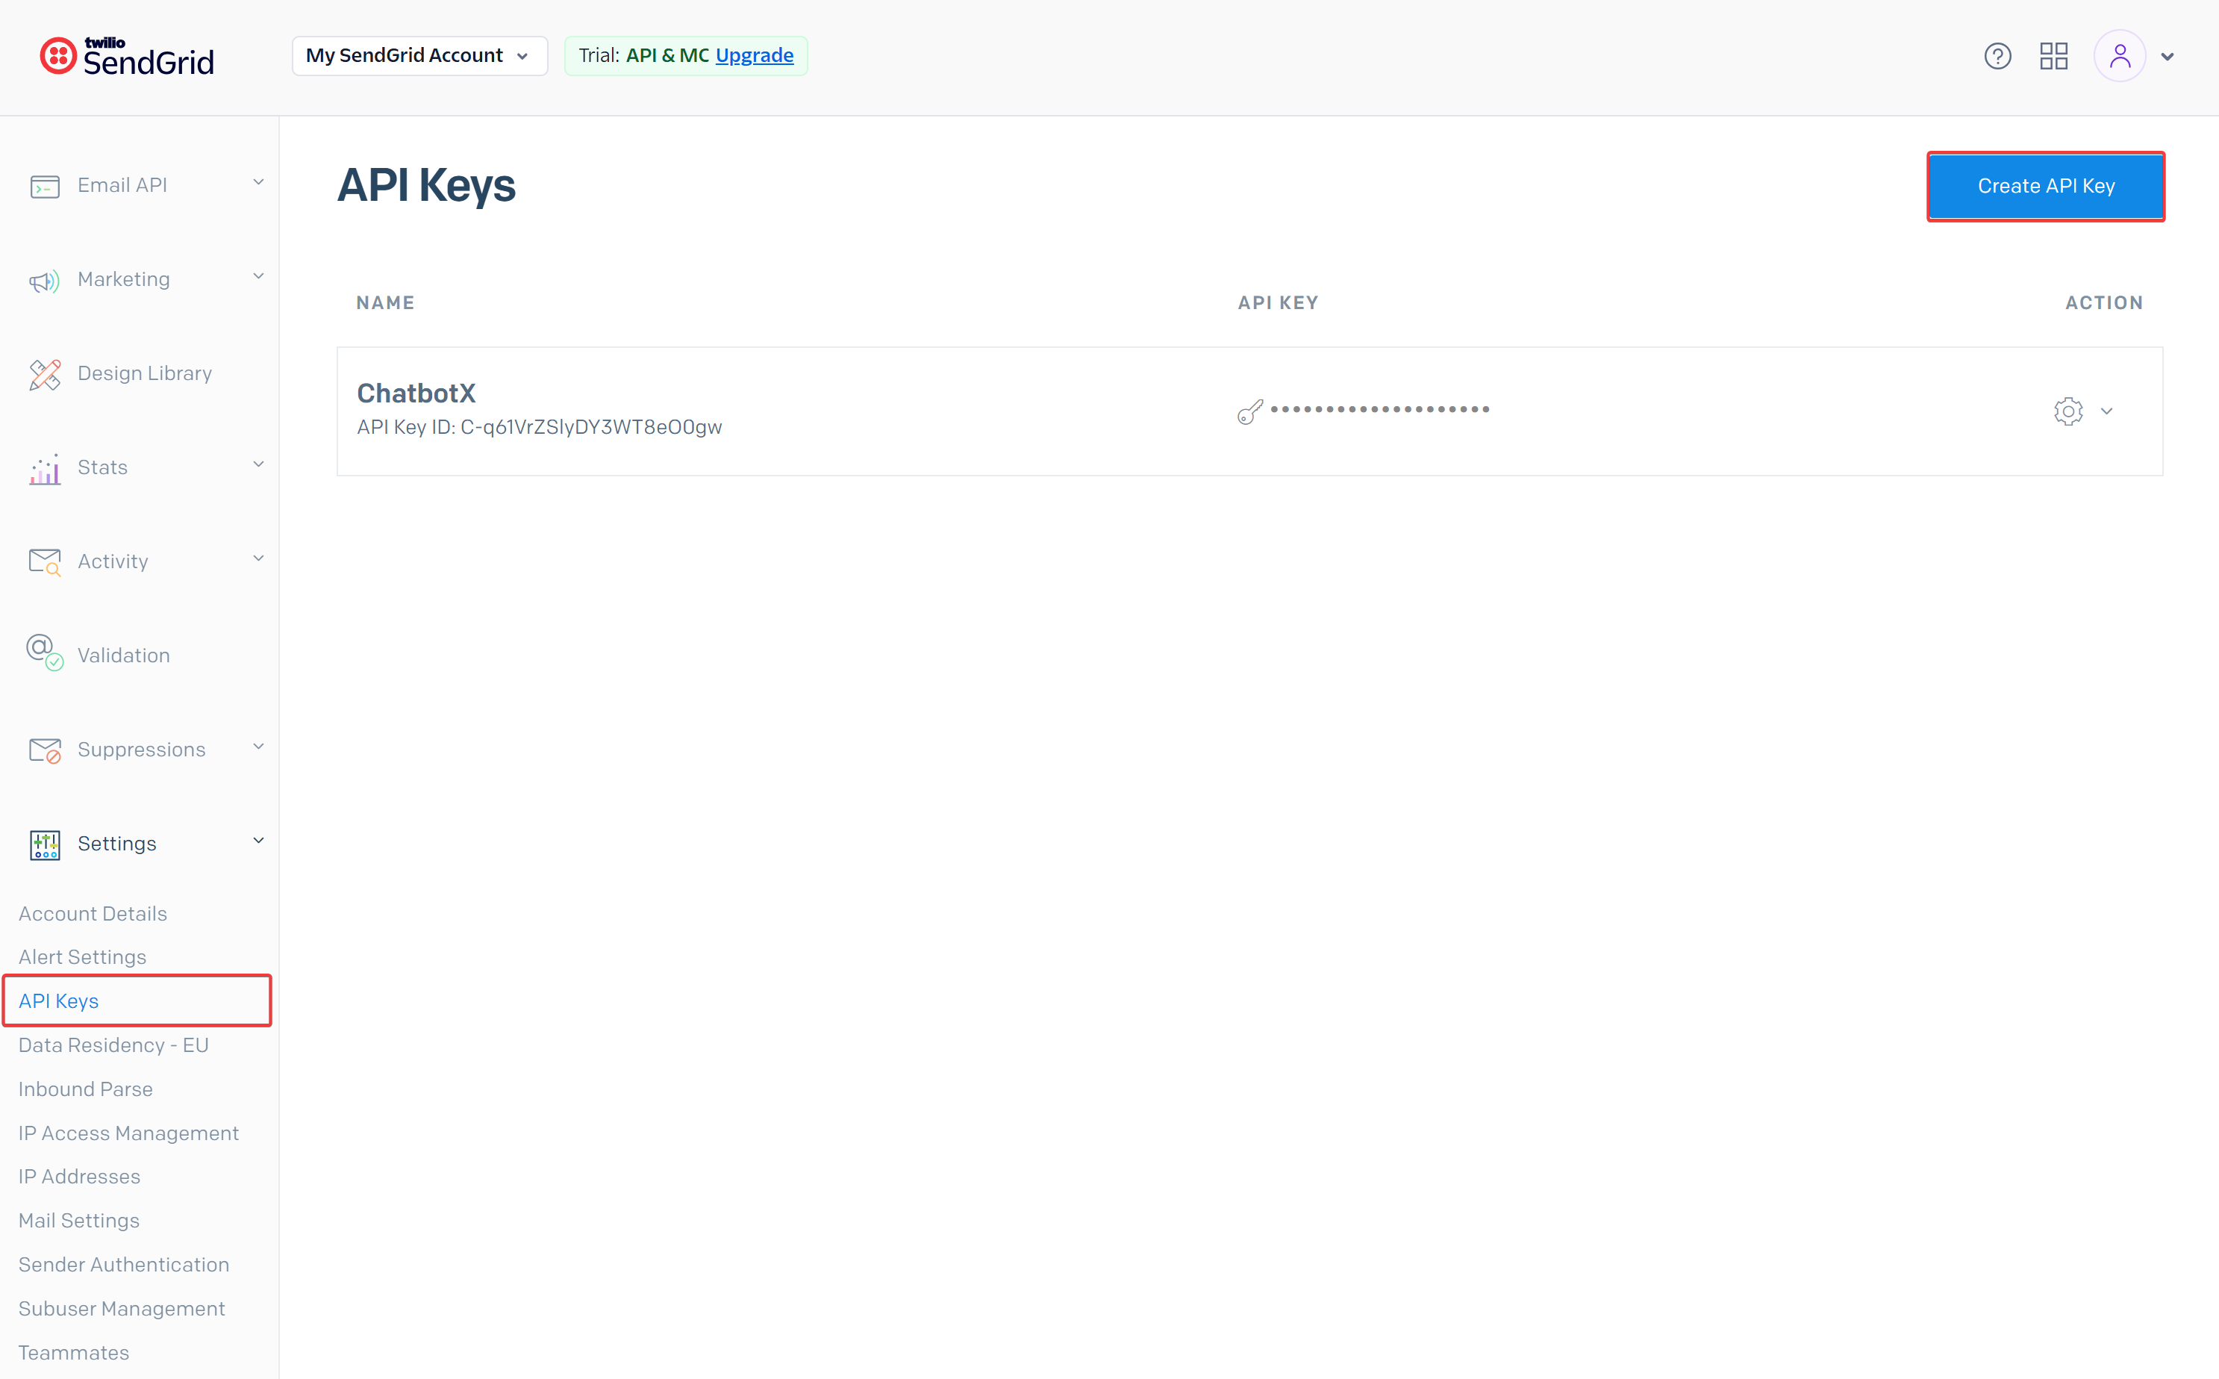Open Subuser Management

pos(121,1308)
